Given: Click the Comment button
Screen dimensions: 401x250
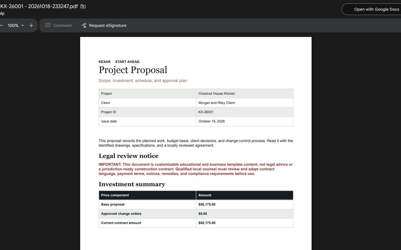Looking at the screenshot, I should coord(59,25).
